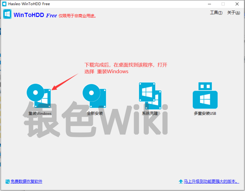The width and height of the screenshot is (245, 191).
Task: Click the upgrade arrow icon at bottom right
Action: pyautogui.click(x=181, y=181)
